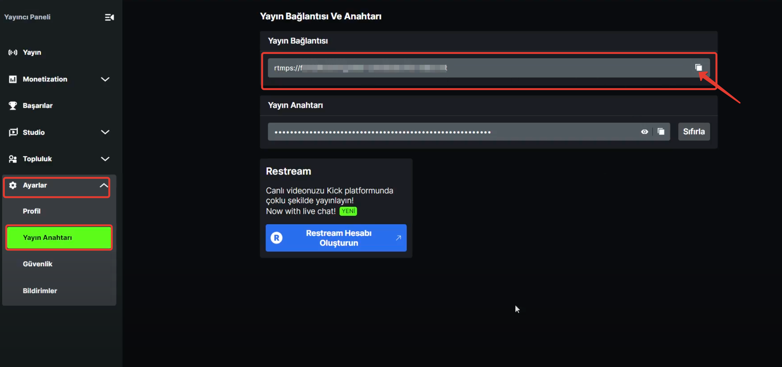782x367 pixels.
Task: Click the external link arrow on Restream button
Action: pyautogui.click(x=398, y=238)
